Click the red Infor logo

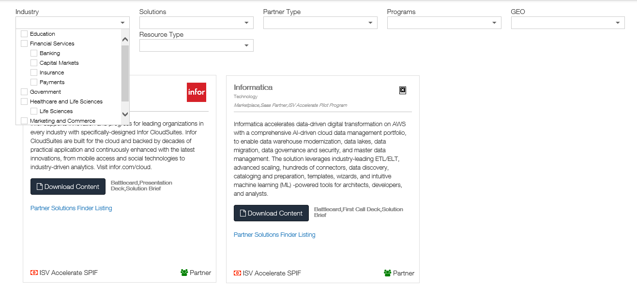(x=197, y=92)
